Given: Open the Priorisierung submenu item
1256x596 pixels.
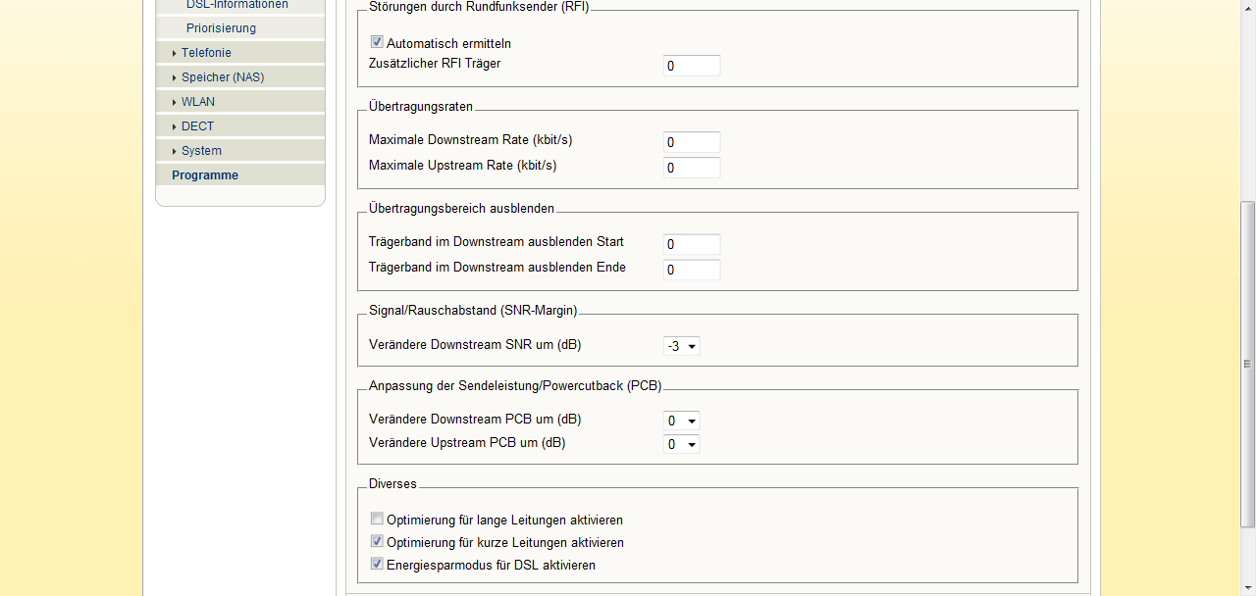Looking at the screenshot, I should click(x=221, y=28).
